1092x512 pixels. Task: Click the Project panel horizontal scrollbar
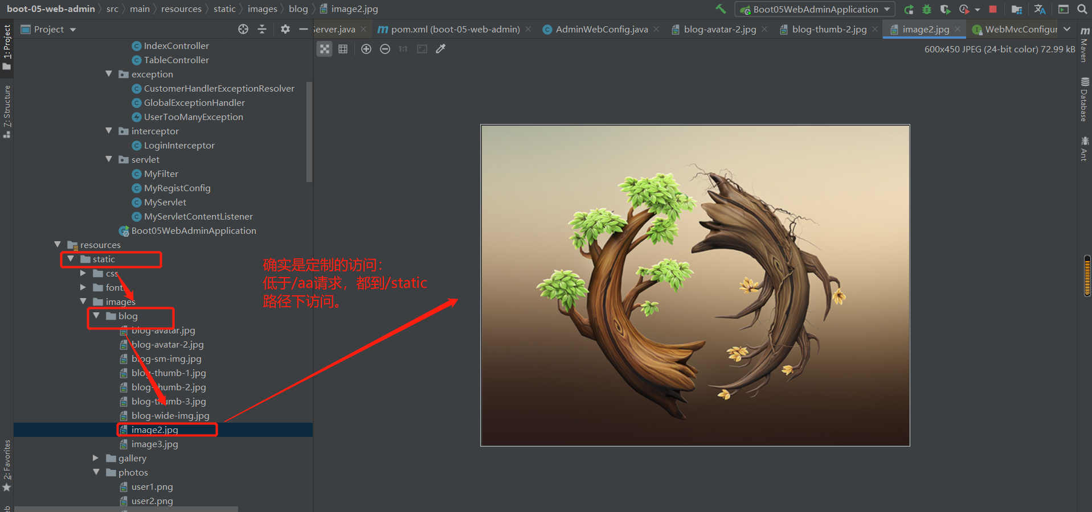(126, 509)
